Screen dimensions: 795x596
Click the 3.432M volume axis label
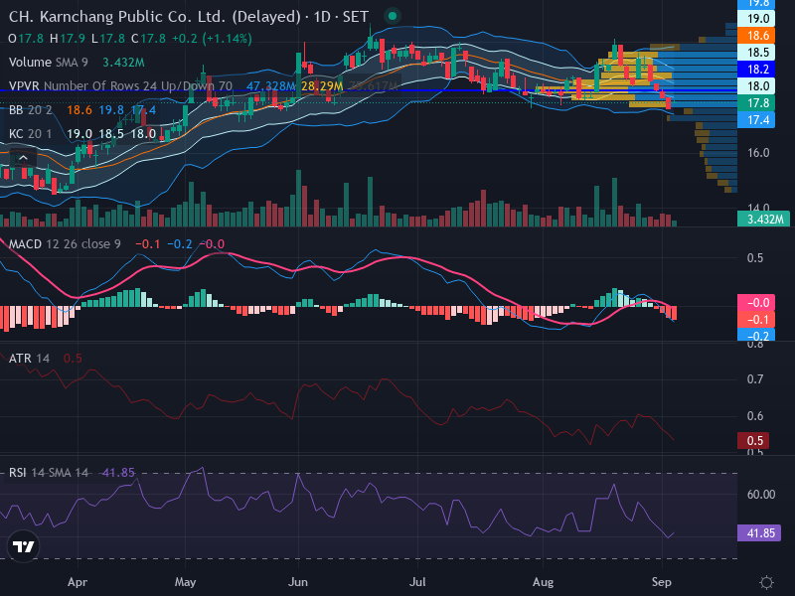tap(763, 219)
